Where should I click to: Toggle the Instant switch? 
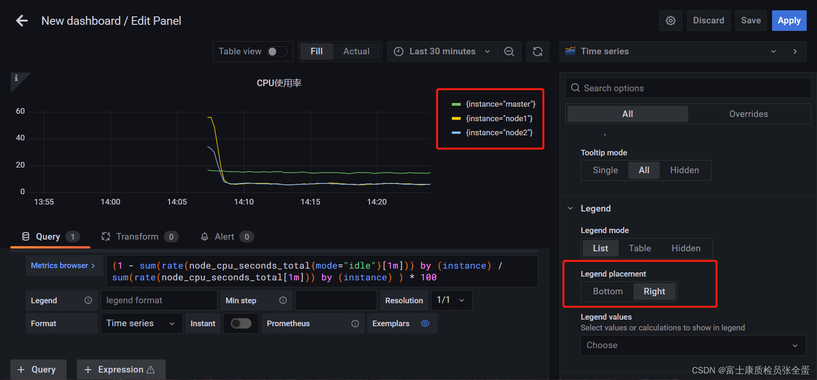tap(241, 323)
